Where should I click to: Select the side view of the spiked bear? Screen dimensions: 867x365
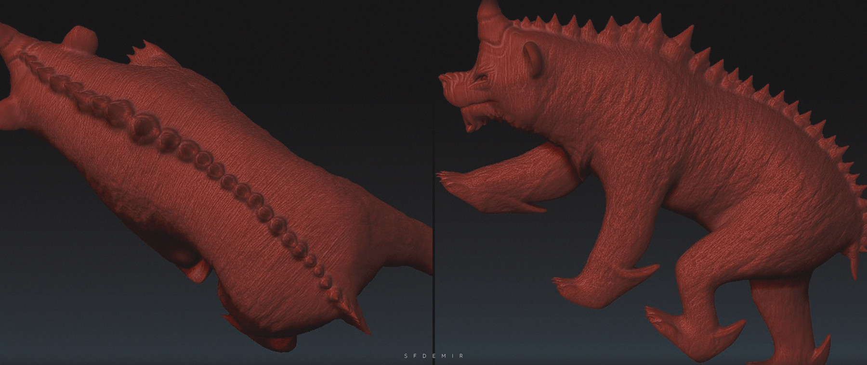point(651,182)
